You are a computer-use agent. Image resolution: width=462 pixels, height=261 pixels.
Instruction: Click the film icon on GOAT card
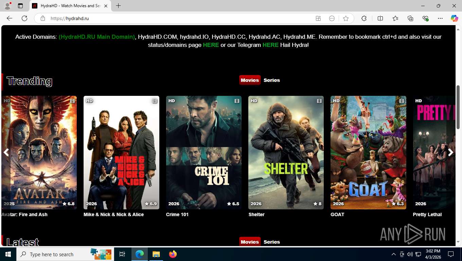(402, 101)
